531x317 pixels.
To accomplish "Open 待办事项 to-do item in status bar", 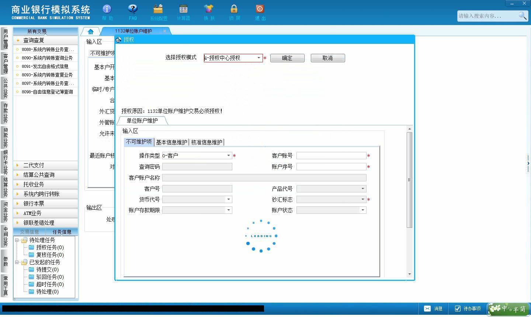I will (468, 309).
